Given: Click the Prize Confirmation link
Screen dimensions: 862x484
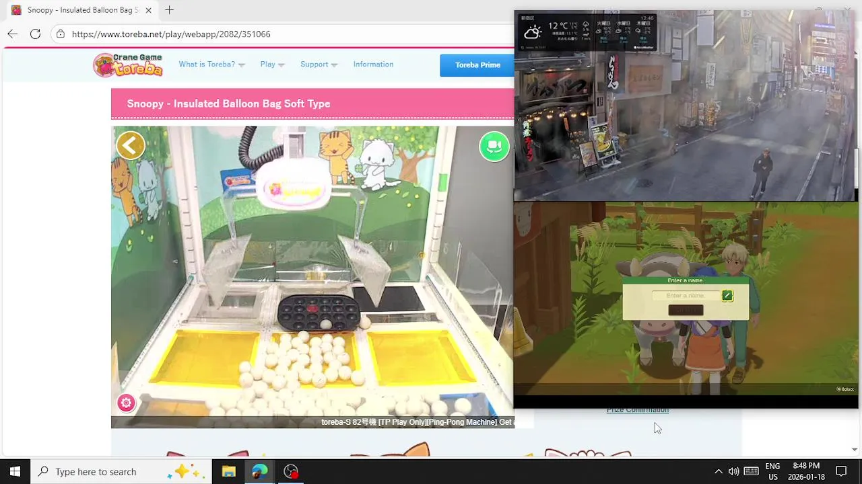Looking at the screenshot, I should point(638,410).
